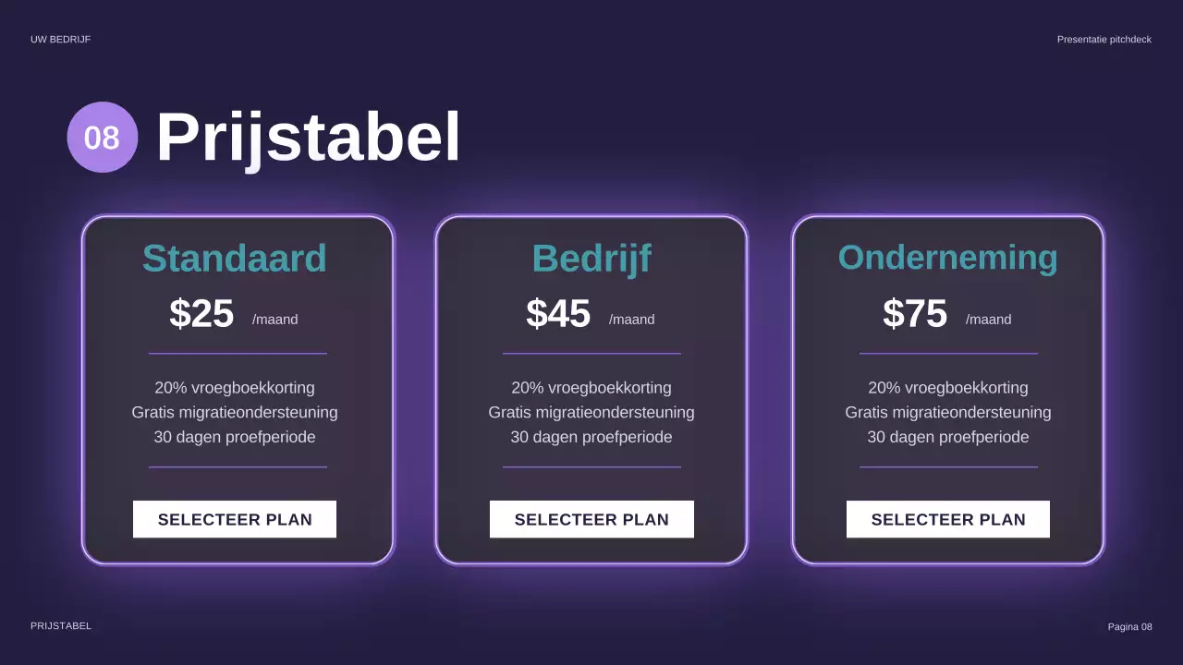This screenshot has width=1183, height=665.
Task: Click the Standaard plan heading
Action: pyautogui.click(x=235, y=259)
